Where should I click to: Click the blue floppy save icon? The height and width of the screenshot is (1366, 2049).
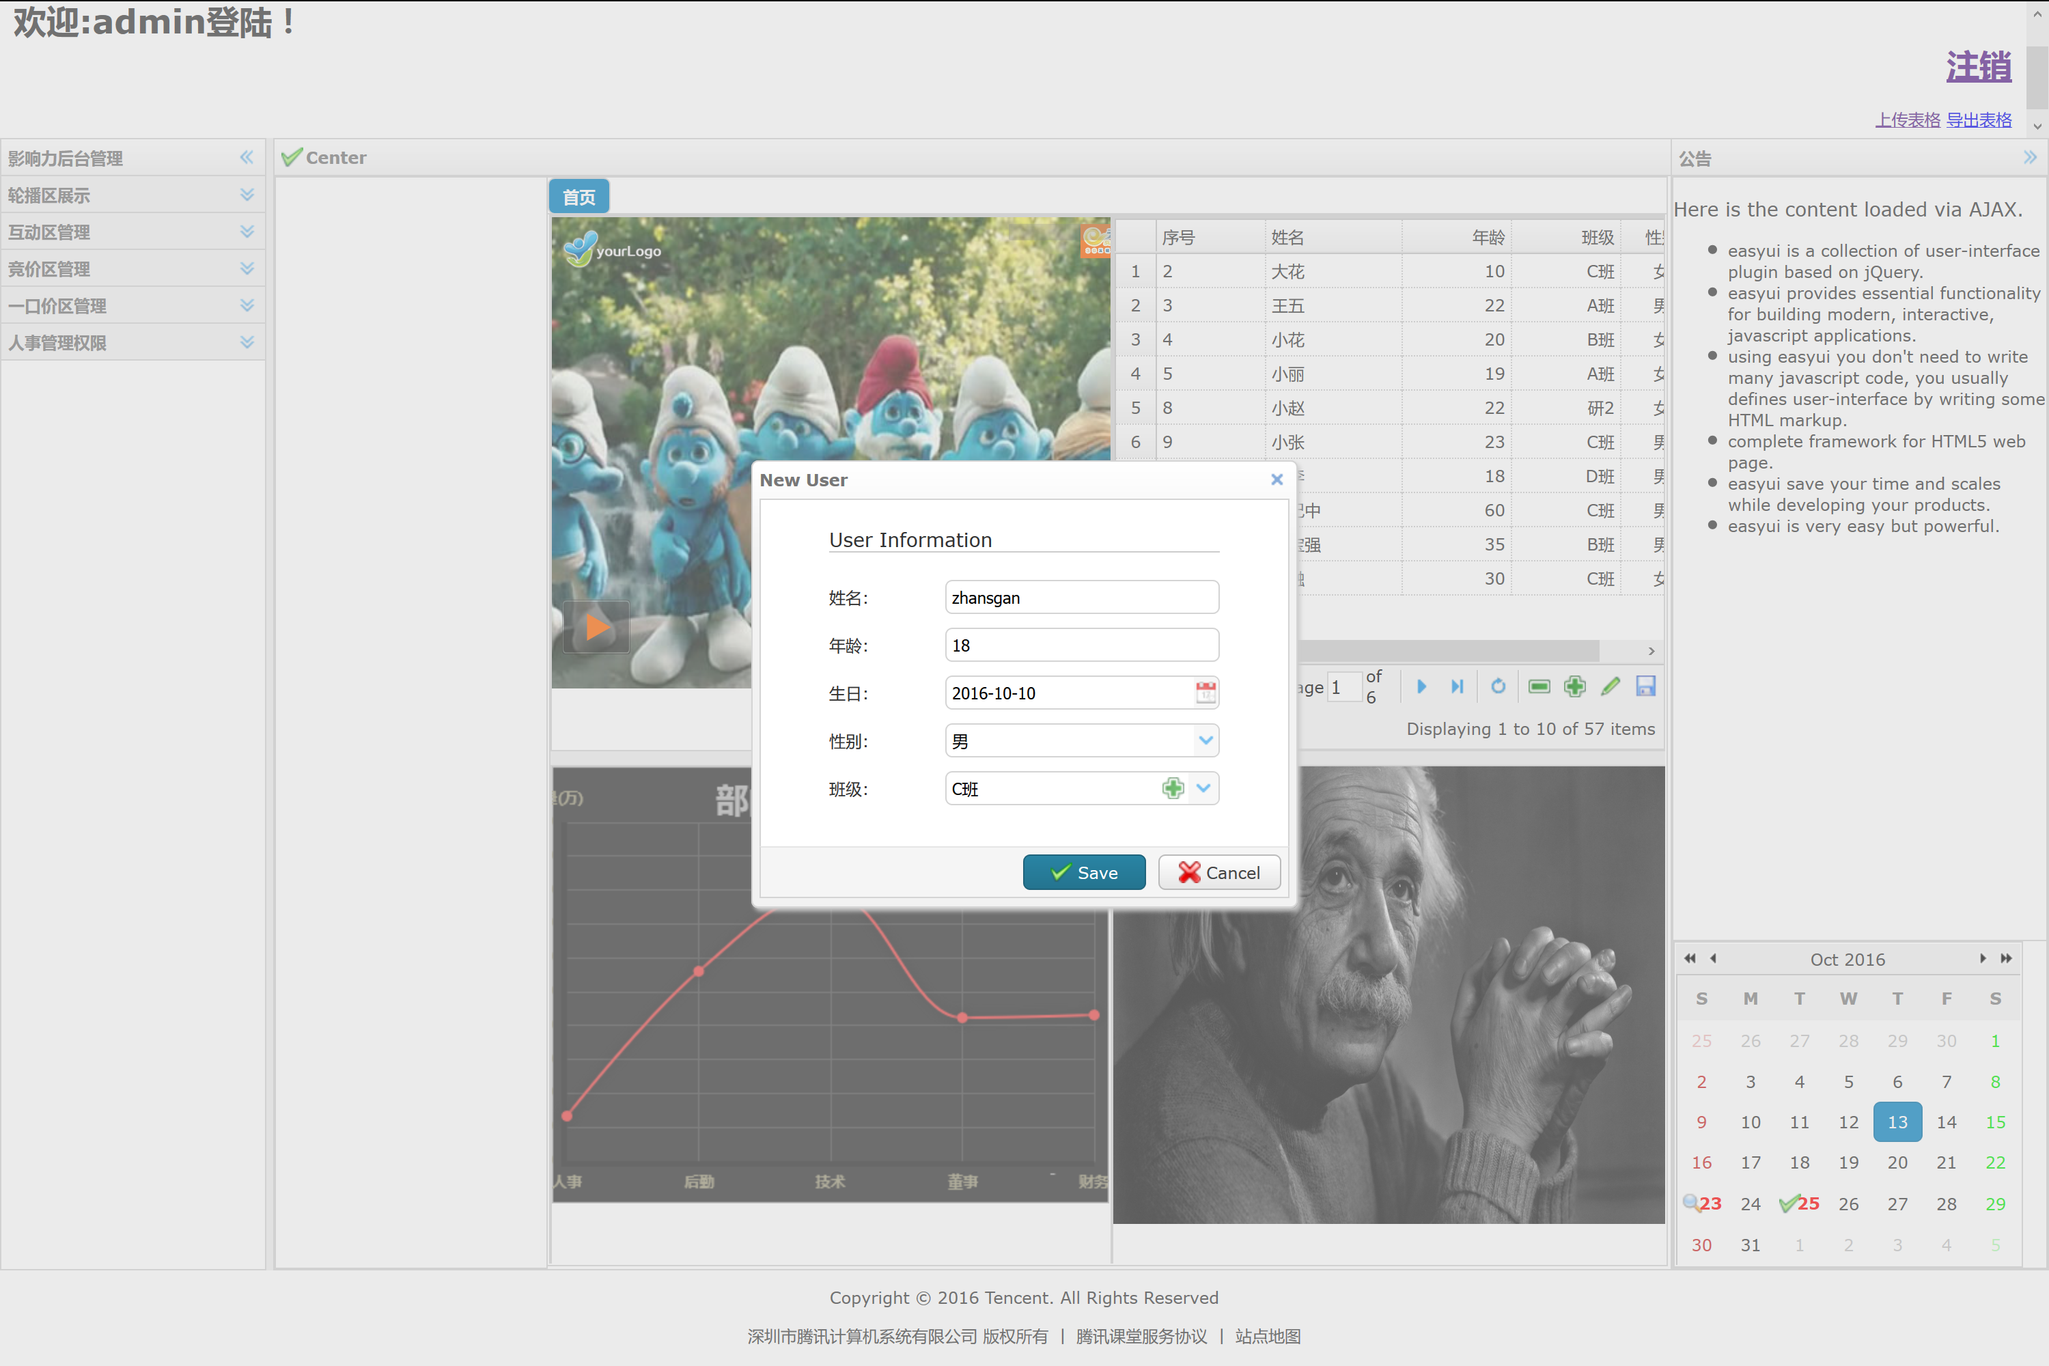1645,686
